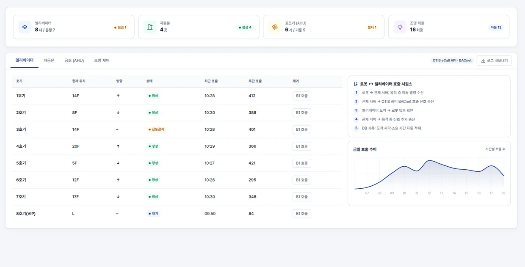
Task: Click the 상태 column header
Action: click(149, 81)
